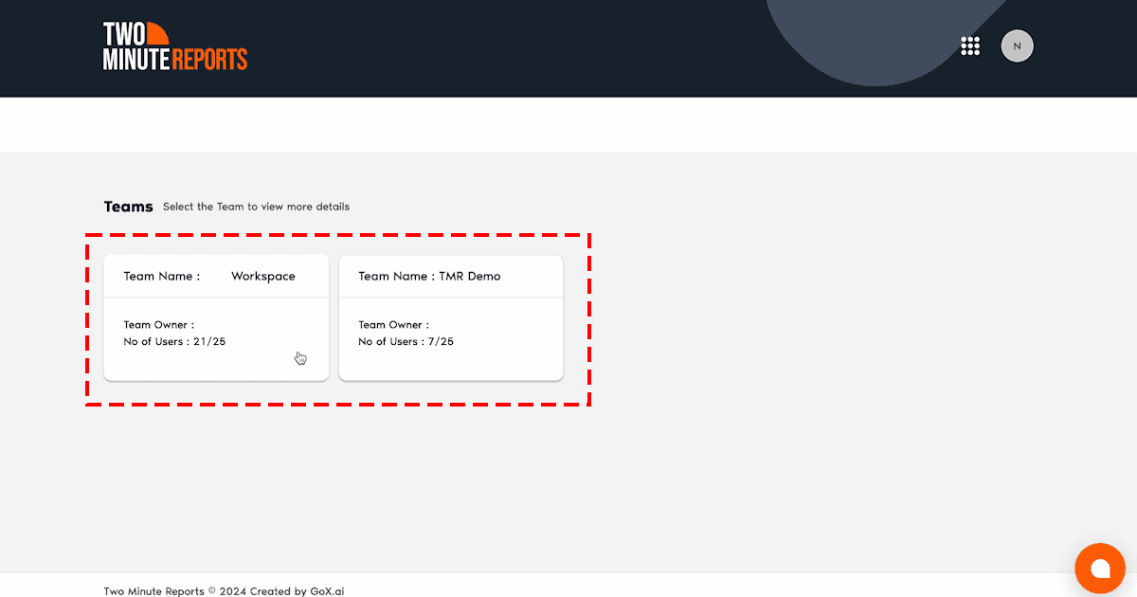
Task: Click the orange quarter-circle in the logo
Action: [x=156, y=33]
